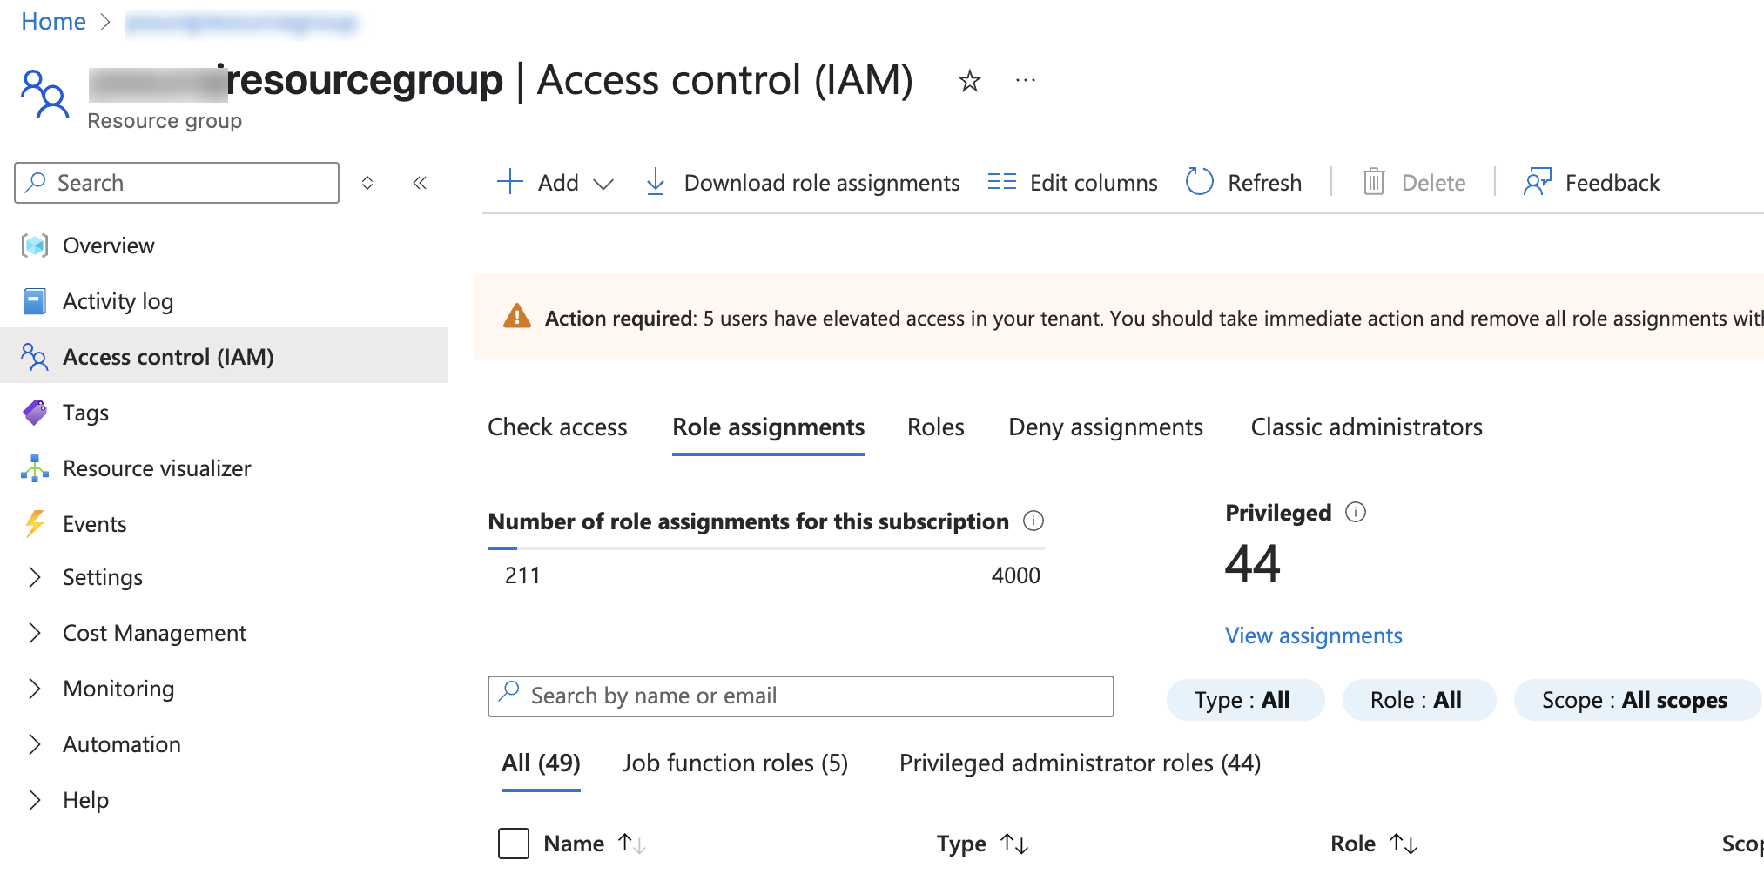The height and width of the screenshot is (874, 1764).
Task: Collapse the sidebar with the double chevron
Action: (420, 183)
